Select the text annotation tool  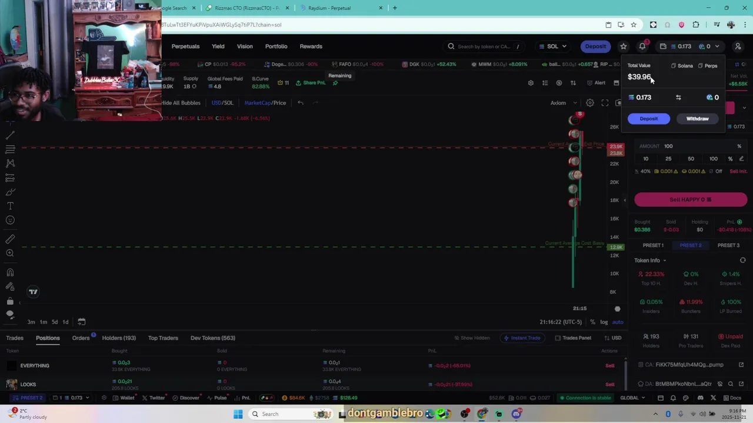pos(10,206)
